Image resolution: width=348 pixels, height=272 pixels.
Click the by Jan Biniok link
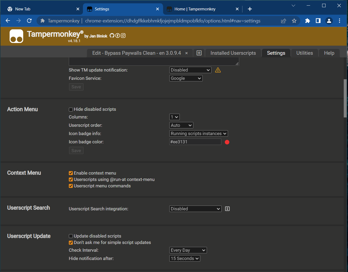pyautogui.click(x=96, y=36)
